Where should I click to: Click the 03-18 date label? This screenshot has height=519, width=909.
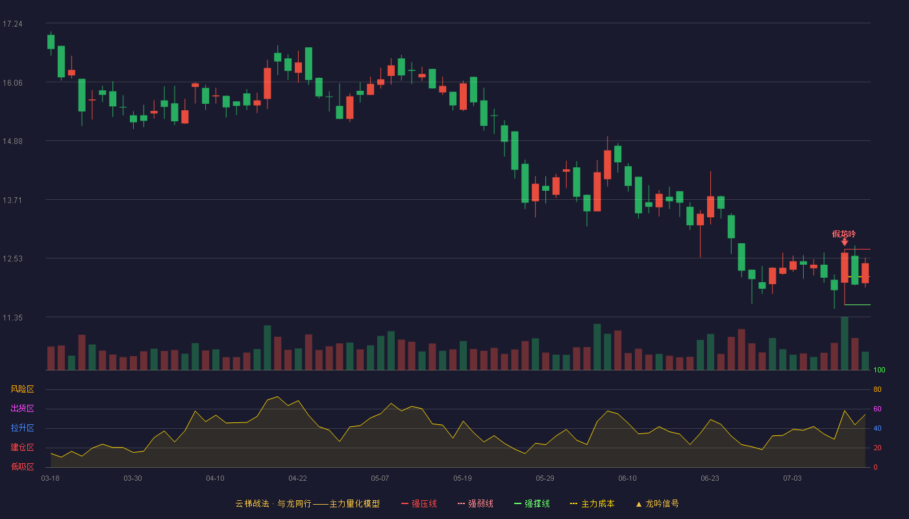pyautogui.click(x=50, y=478)
